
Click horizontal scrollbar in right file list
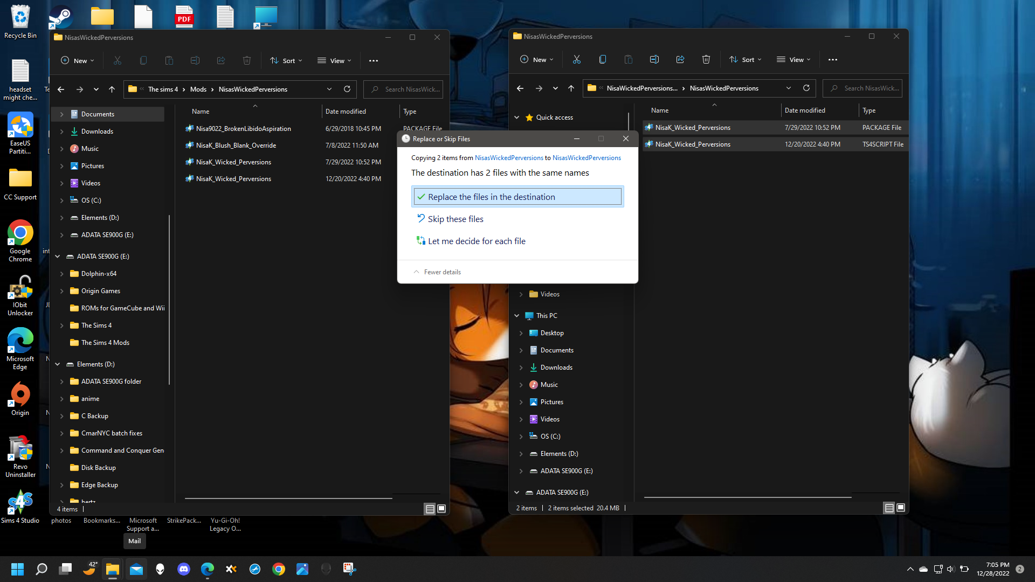748,497
